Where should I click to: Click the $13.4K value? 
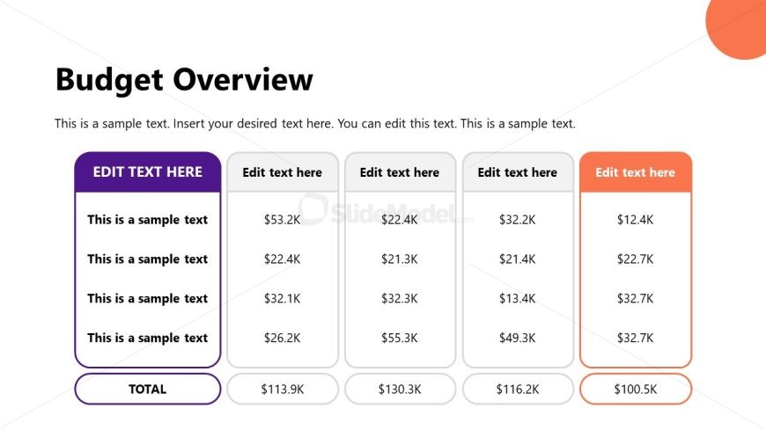(x=518, y=298)
